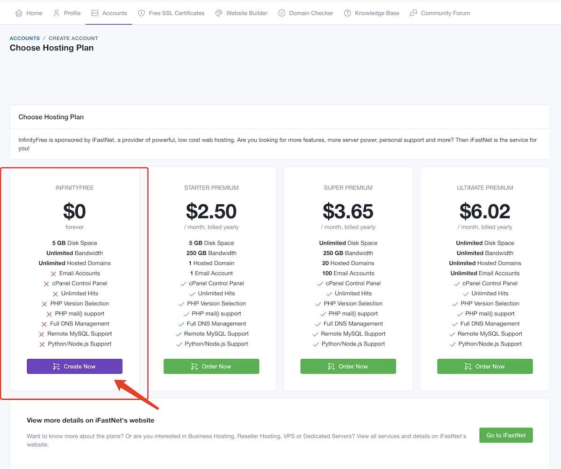561x469 pixels.
Task: Click the Website Builder palette icon
Action: tap(219, 13)
